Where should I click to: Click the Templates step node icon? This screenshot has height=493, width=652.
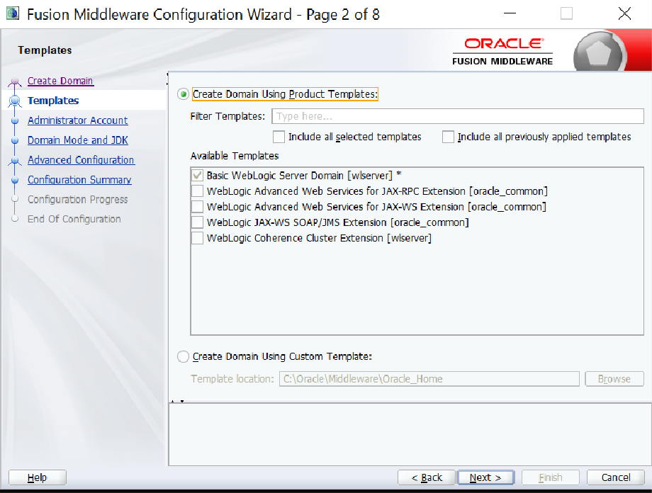click(15, 101)
